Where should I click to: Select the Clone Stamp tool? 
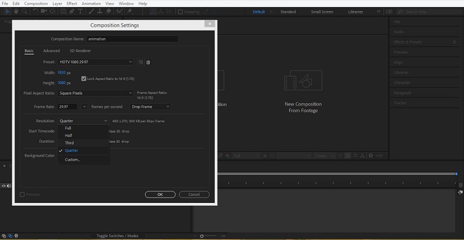[x=100, y=12]
